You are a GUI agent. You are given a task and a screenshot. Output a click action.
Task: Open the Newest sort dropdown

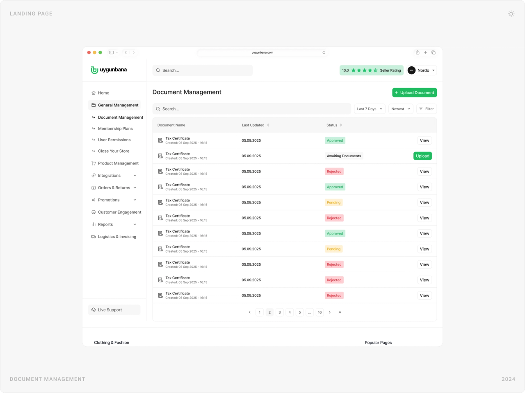click(x=401, y=109)
